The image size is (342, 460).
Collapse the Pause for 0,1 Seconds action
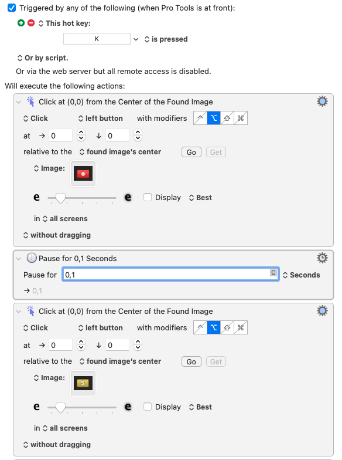pos(19,258)
